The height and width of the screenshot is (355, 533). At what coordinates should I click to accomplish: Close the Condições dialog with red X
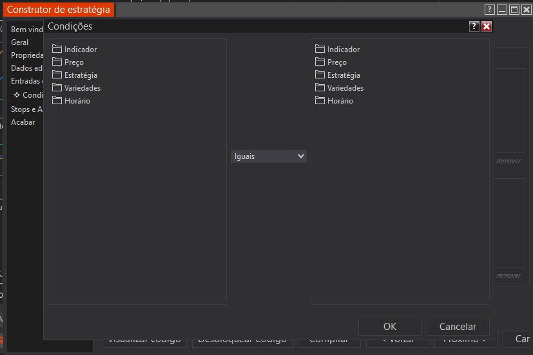coord(487,26)
